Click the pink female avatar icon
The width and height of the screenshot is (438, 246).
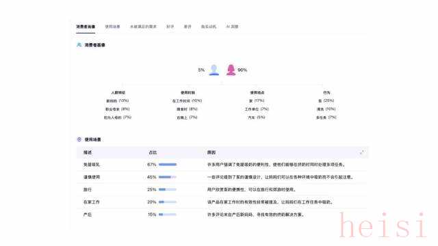coord(231,70)
